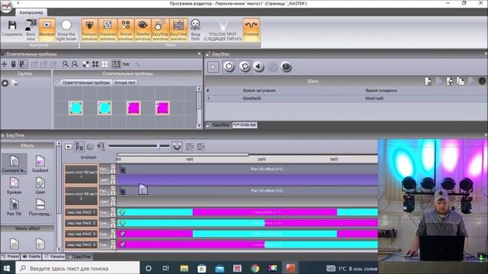Select the Pan tilt effect (n=1) block

coord(248,169)
